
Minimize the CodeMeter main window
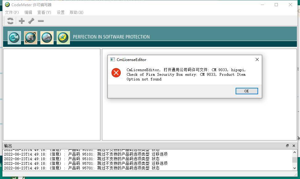(262, 5)
